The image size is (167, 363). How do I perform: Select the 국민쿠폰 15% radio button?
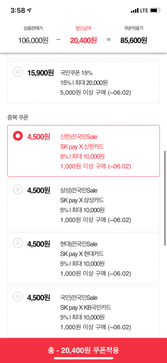pos(18,72)
